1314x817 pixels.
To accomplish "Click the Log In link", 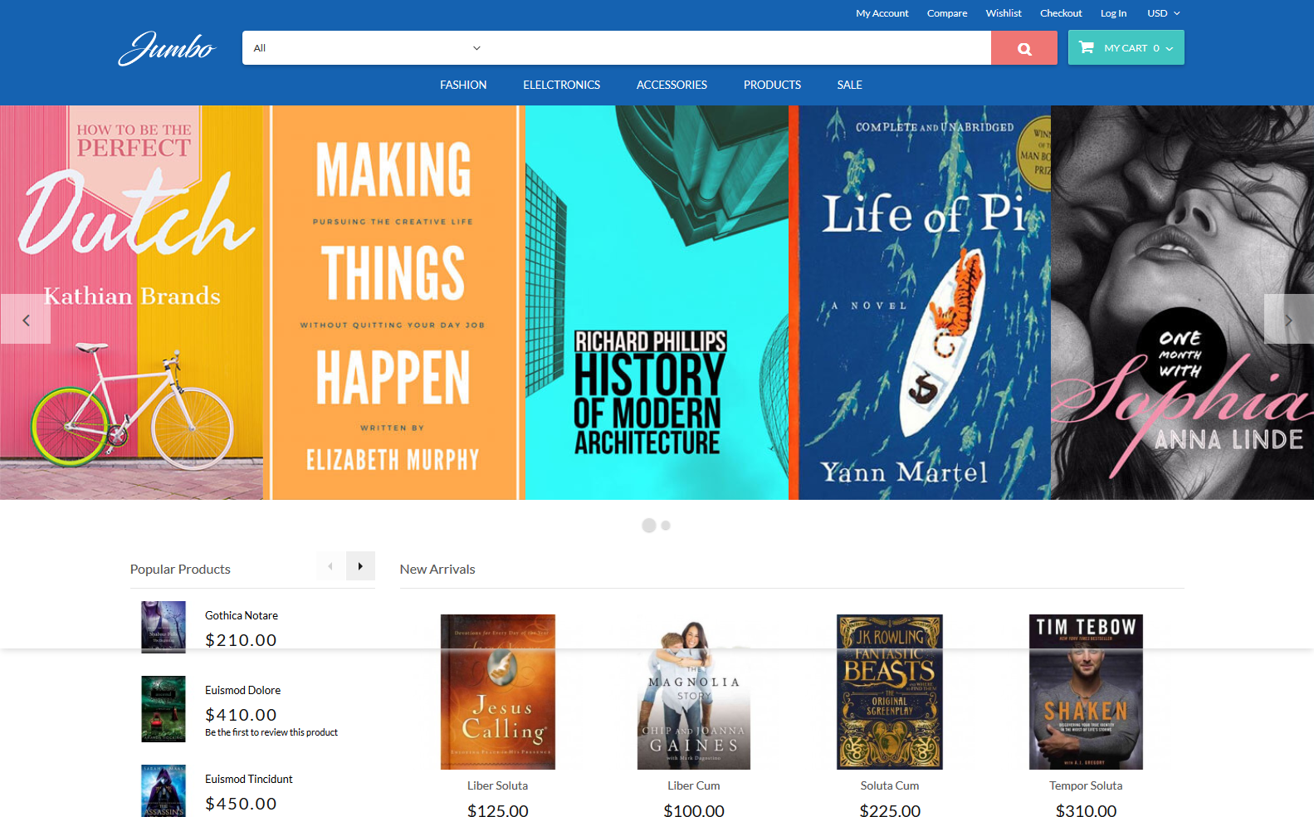I will pyautogui.click(x=1113, y=13).
